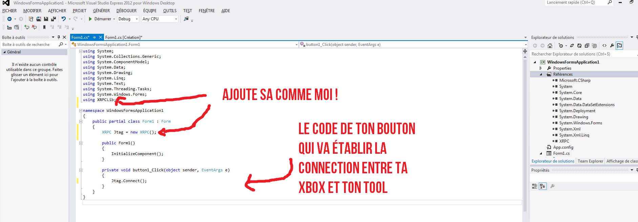Select the XRPC reference in the solution tree
The width and height of the screenshot is (638, 222).
pyautogui.click(x=564, y=141)
